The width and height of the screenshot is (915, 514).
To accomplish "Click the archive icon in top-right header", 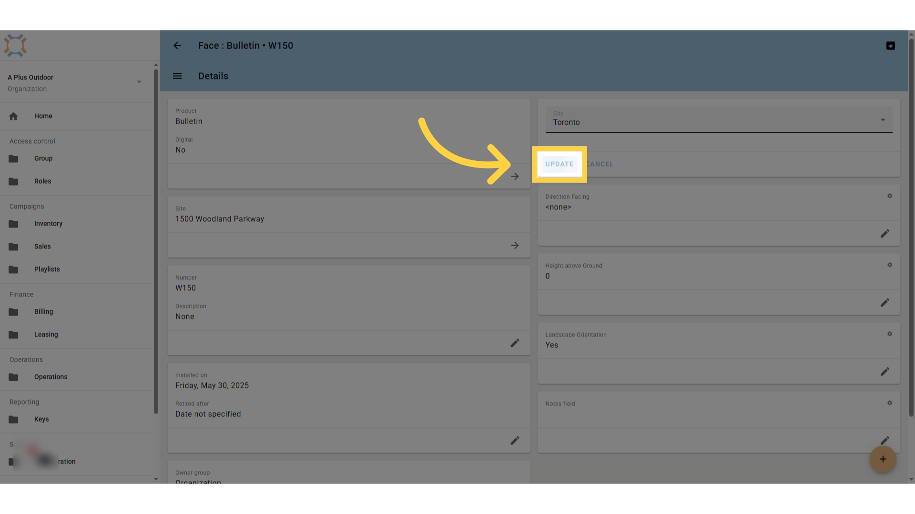I will pyautogui.click(x=890, y=46).
